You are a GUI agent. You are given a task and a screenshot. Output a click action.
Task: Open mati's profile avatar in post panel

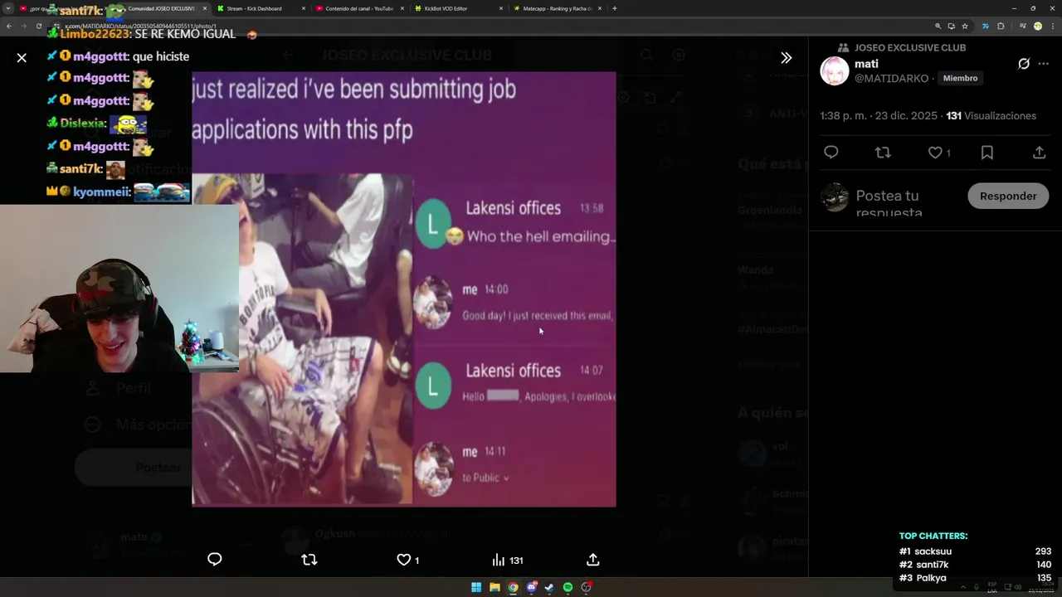click(x=835, y=71)
